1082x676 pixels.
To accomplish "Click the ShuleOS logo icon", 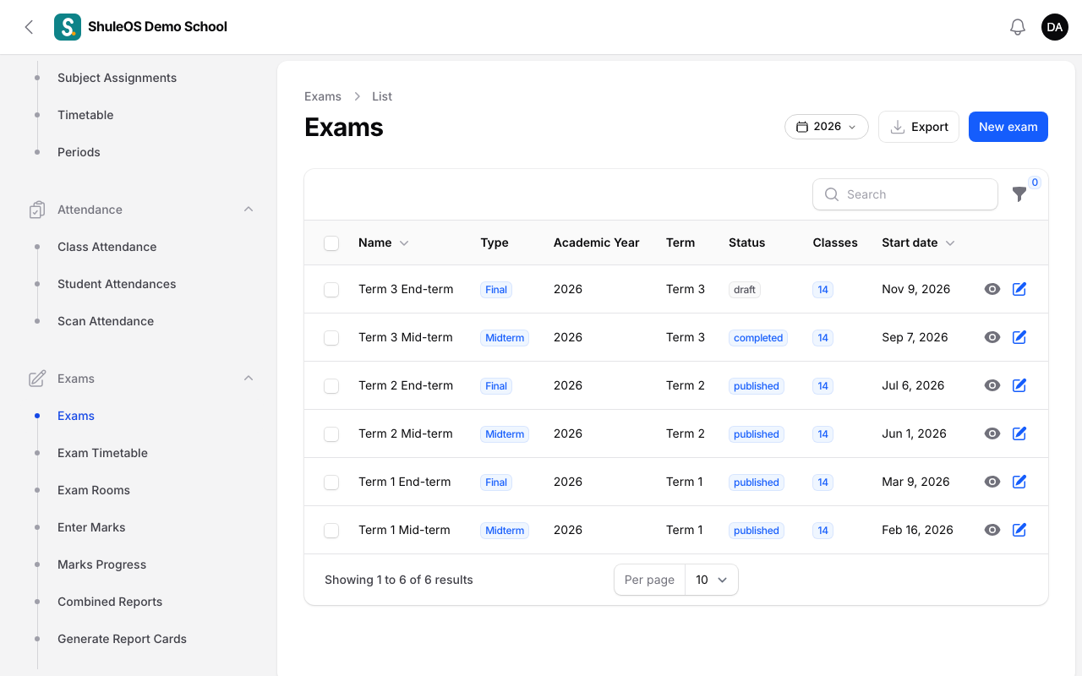I will pos(68,27).
